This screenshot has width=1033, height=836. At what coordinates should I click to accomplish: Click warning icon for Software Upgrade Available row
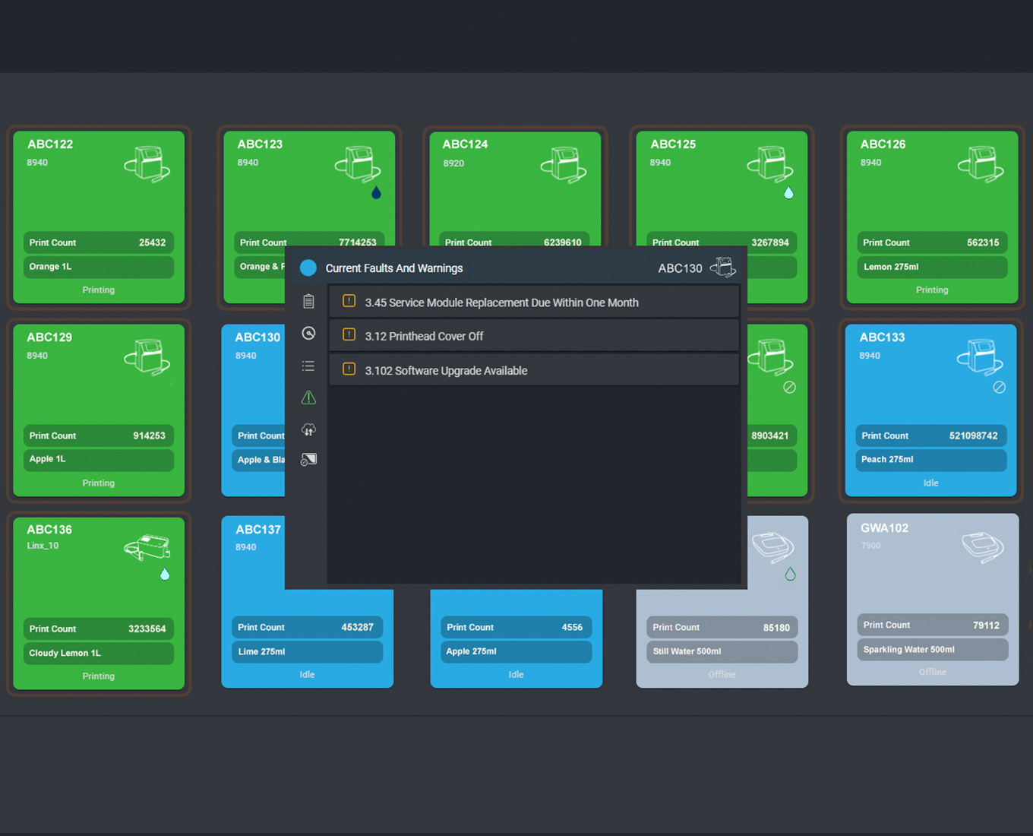[349, 369]
